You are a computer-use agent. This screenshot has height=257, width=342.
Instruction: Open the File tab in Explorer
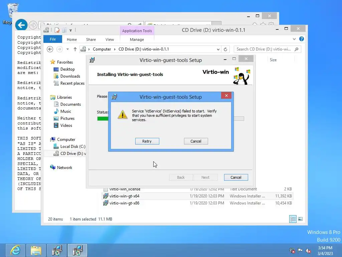point(53,39)
